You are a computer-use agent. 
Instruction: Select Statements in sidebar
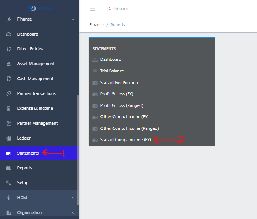point(28,153)
